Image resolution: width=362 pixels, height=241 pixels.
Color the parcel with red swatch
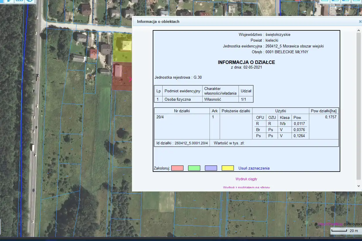tap(177, 168)
